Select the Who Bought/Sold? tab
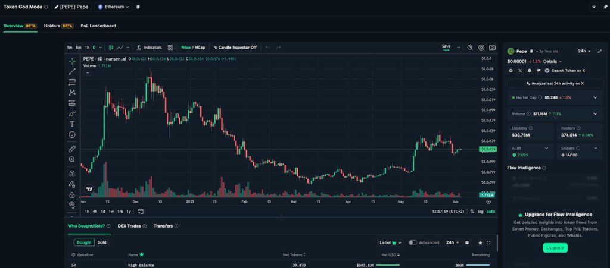The width and height of the screenshot is (610, 268). [89, 226]
